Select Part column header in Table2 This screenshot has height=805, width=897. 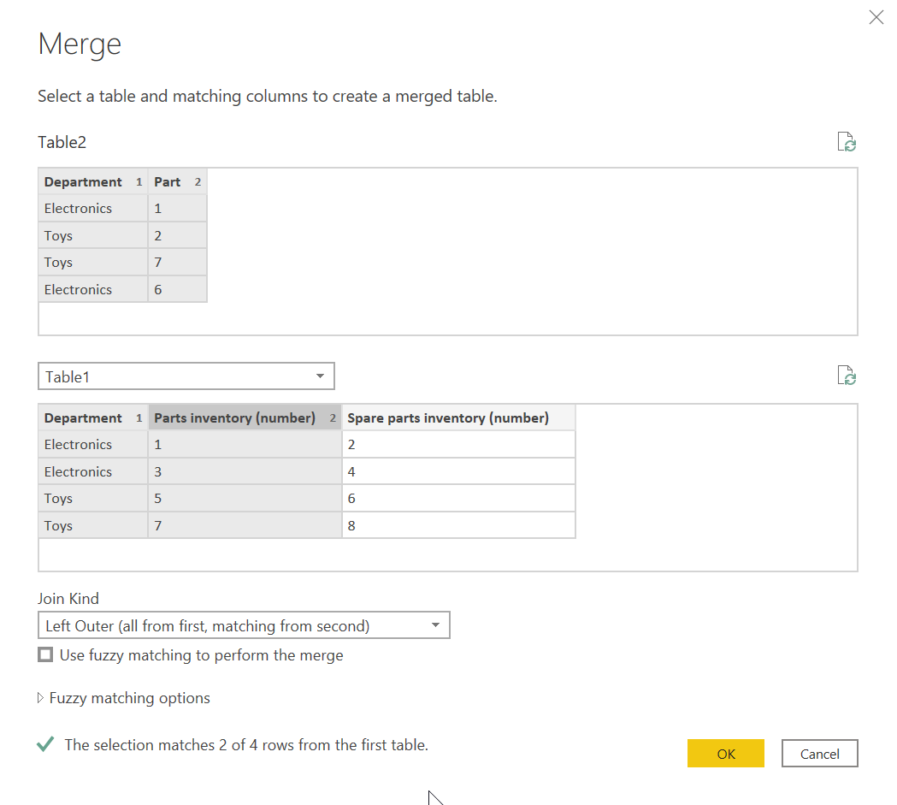(x=177, y=182)
